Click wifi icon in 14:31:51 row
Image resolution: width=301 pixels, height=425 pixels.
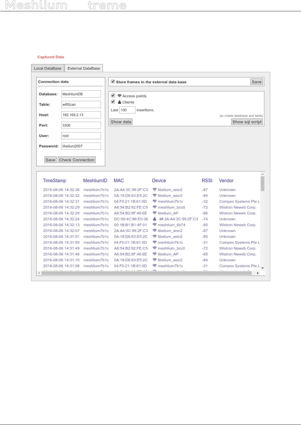click(154, 236)
